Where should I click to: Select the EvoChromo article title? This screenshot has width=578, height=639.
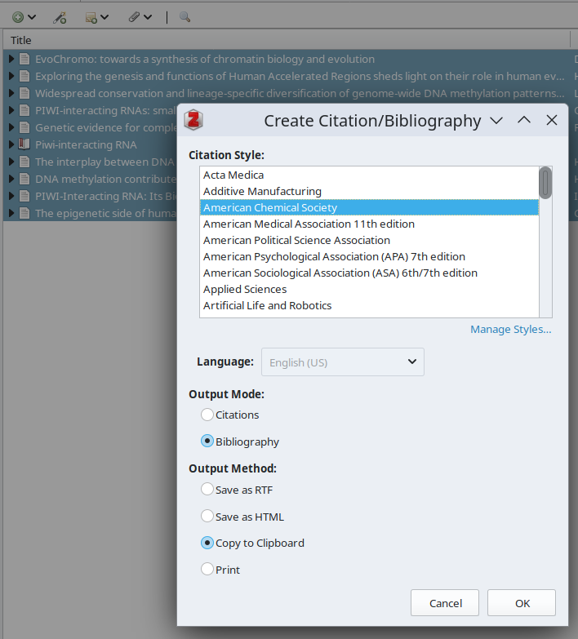[205, 59]
